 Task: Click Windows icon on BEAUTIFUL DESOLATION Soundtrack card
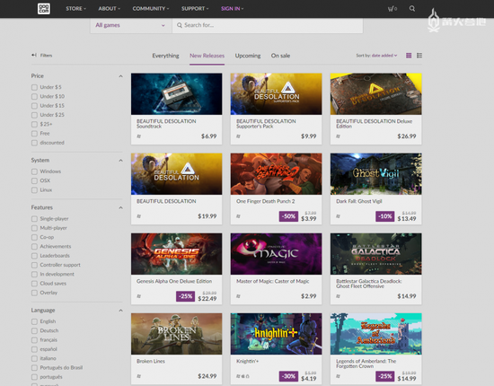tap(139, 136)
